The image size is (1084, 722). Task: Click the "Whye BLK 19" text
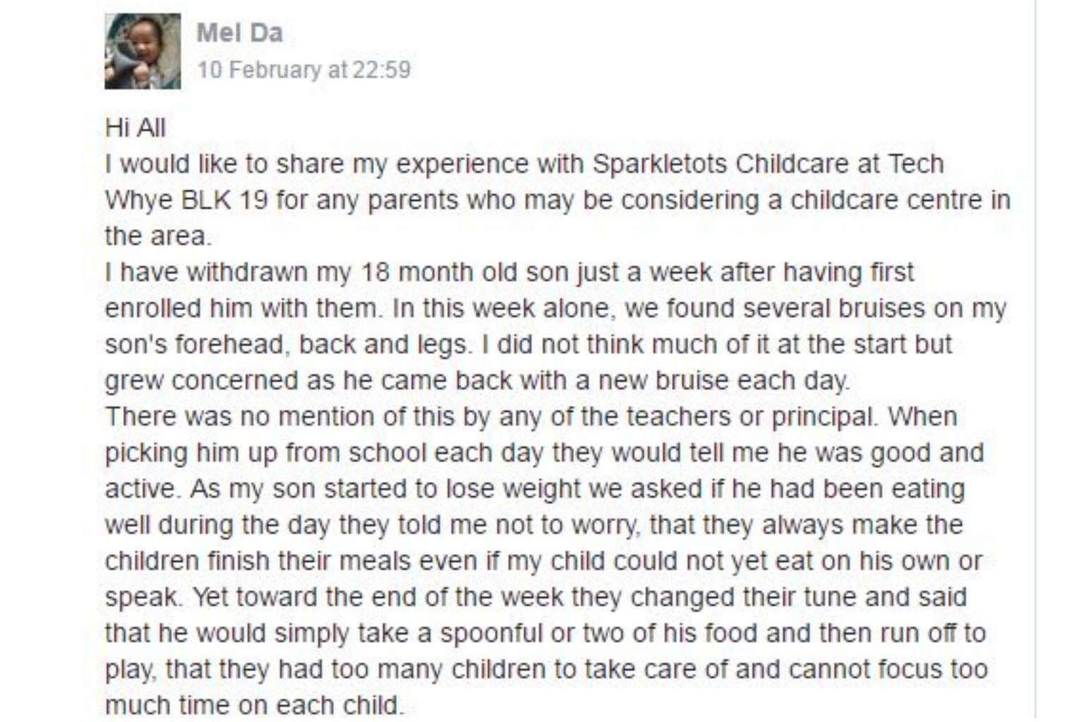(186, 200)
